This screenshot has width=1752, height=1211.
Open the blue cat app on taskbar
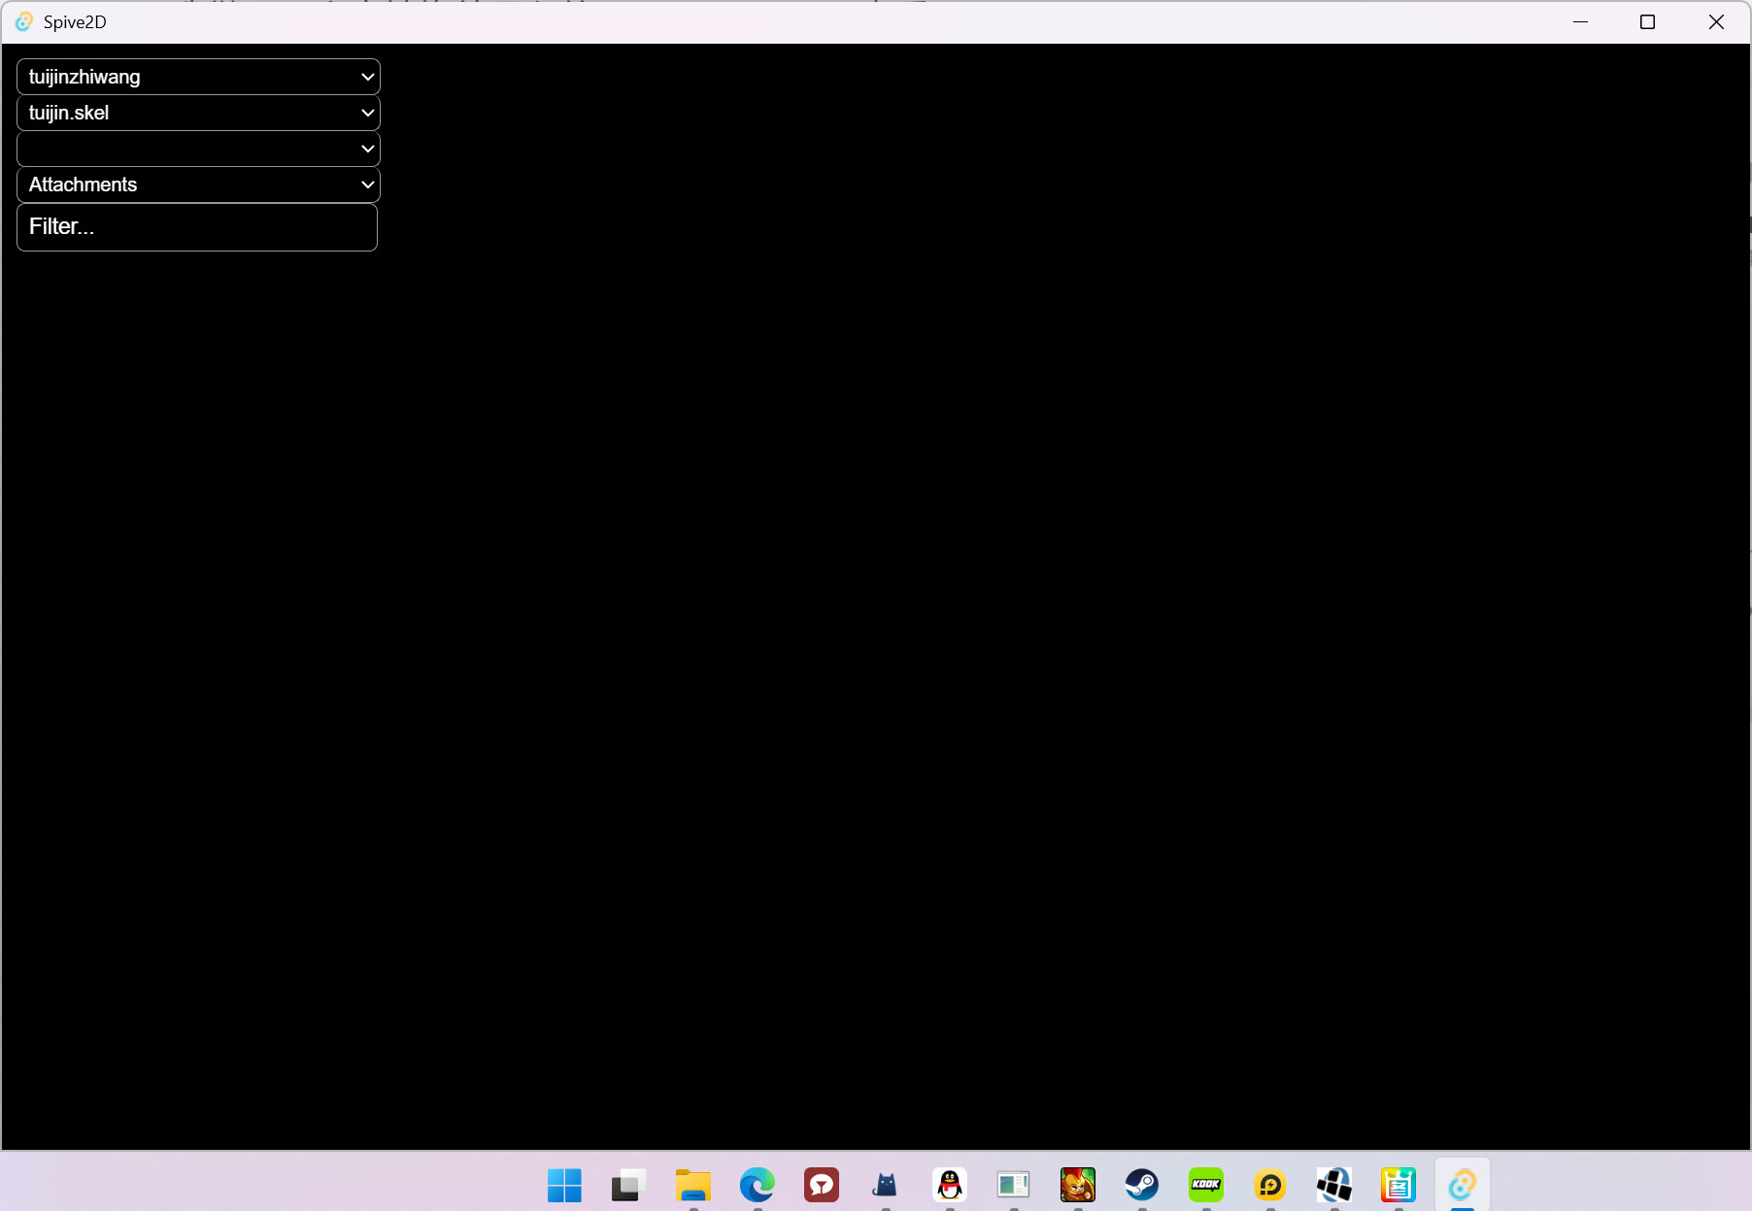click(x=886, y=1185)
